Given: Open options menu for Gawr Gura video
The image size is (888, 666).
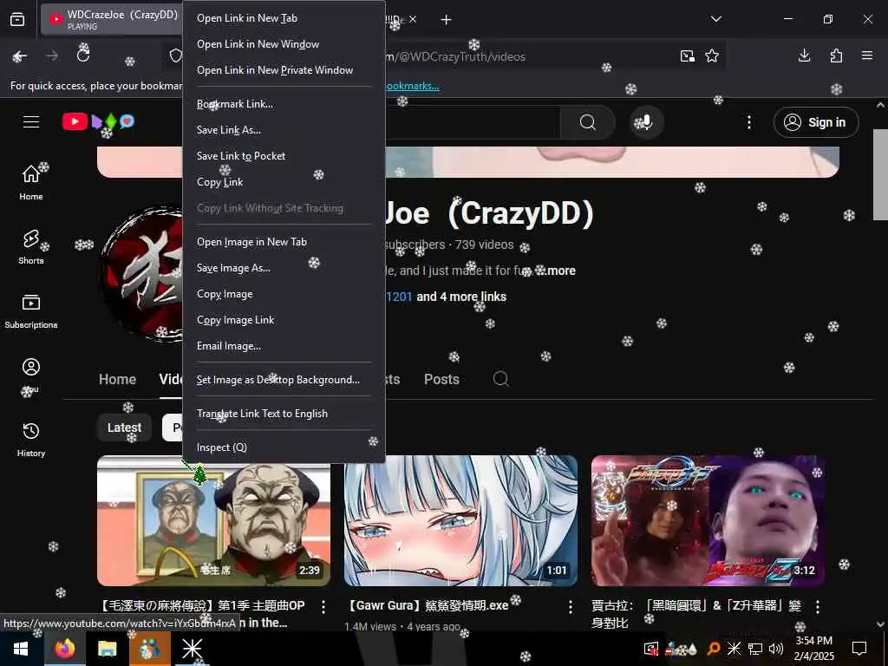Looking at the screenshot, I should pyautogui.click(x=571, y=607).
